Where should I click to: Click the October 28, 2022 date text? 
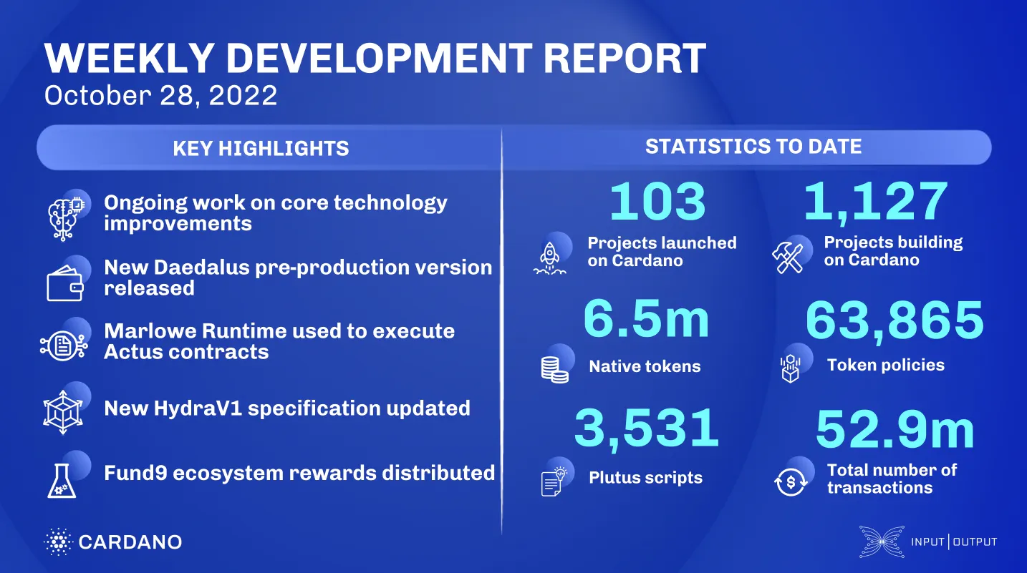coord(160,95)
